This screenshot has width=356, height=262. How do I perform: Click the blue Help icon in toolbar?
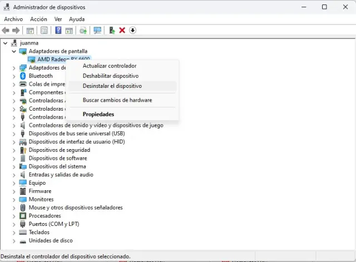(58, 30)
